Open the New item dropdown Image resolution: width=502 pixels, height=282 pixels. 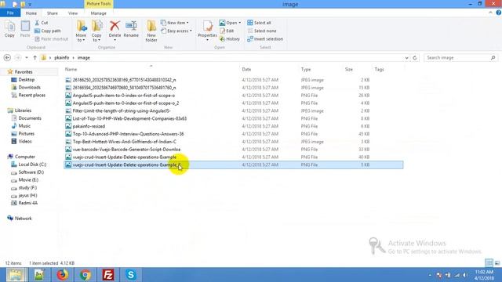point(175,23)
